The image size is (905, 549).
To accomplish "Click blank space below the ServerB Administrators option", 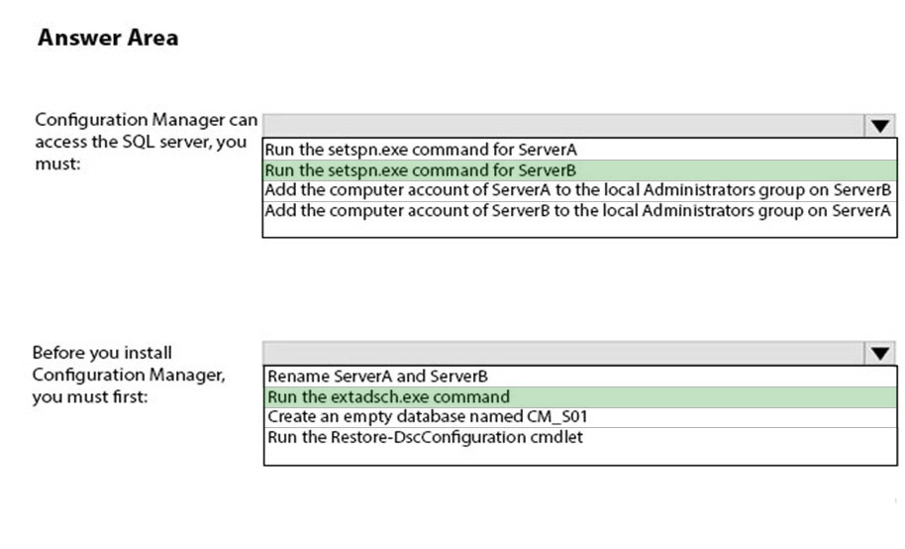I will point(579,230).
